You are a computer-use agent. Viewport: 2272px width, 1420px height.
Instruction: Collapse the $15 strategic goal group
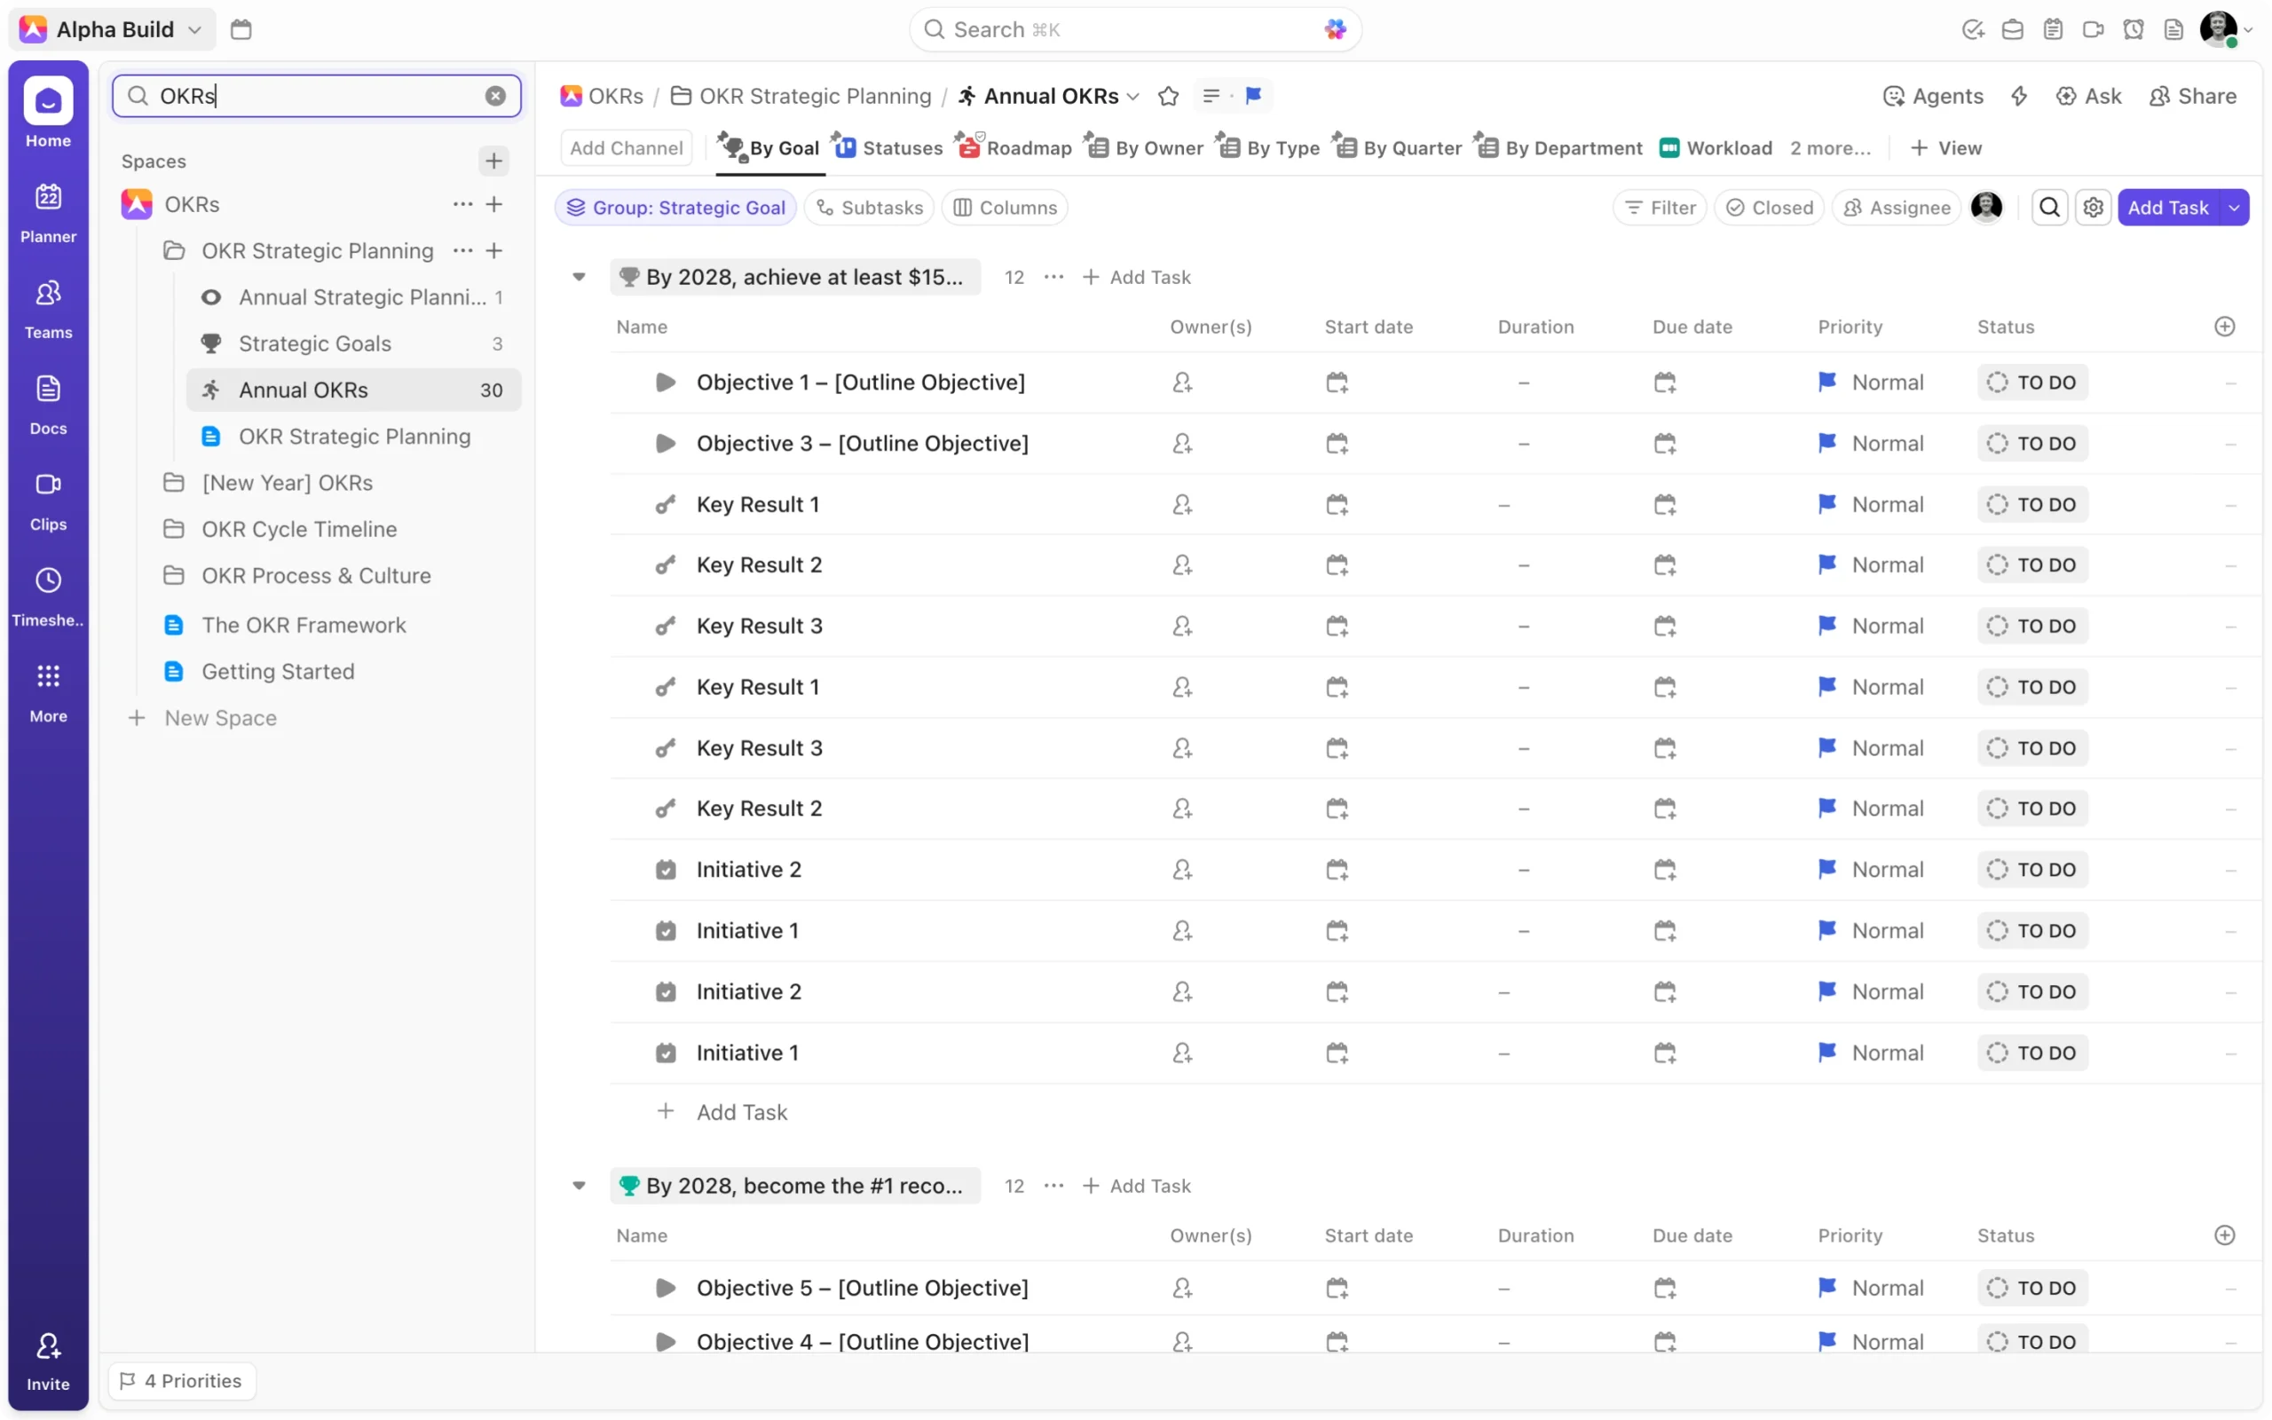[x=579, y=277]
